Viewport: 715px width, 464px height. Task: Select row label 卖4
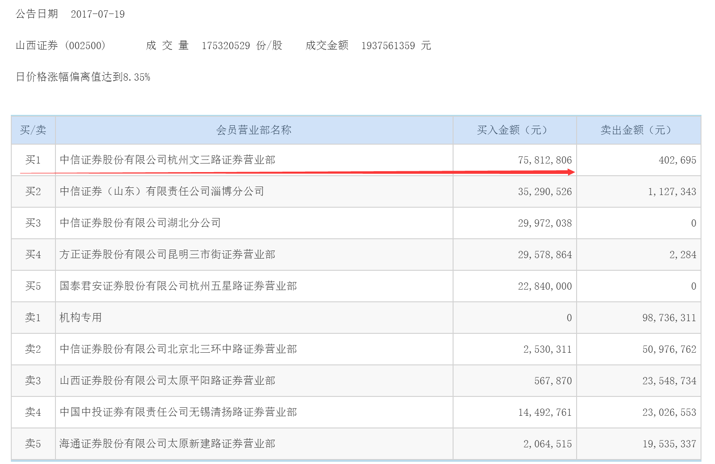(33, 412)
